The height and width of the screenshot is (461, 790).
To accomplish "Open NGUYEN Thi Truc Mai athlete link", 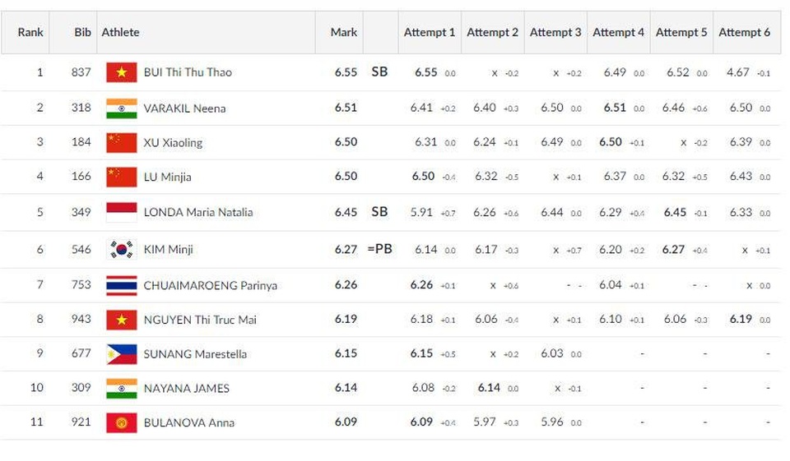I will click(x=200, y=320).
